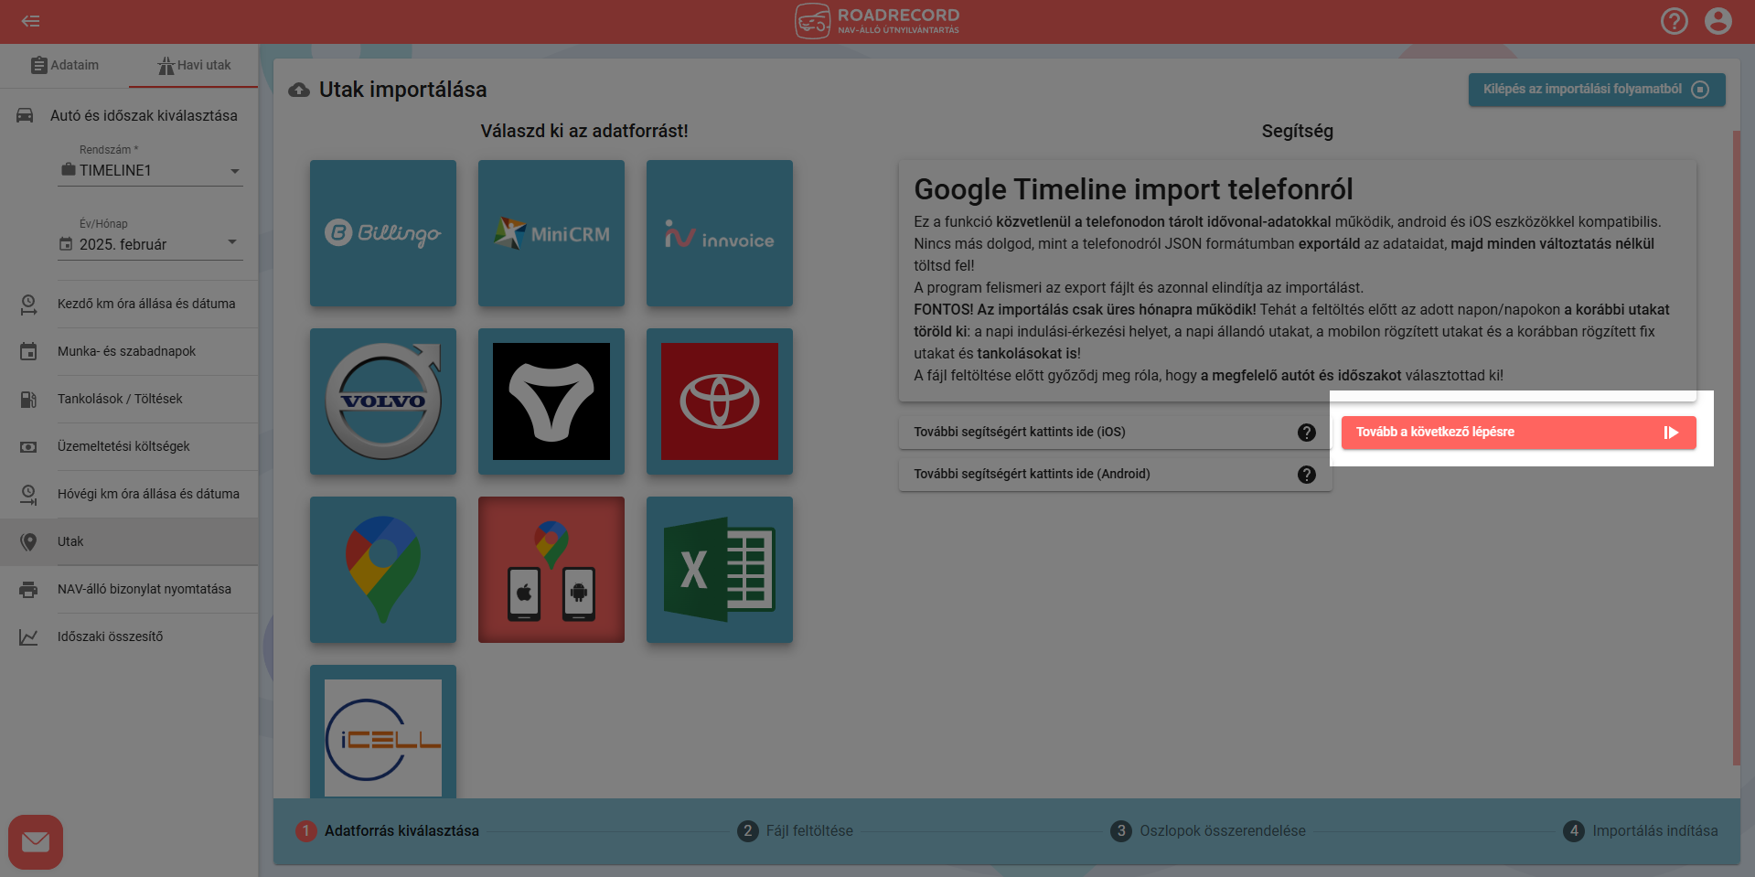Collapse sidebar with the back arrow icon
This screenshot has height=877, width=1755.
pos(30,21)
